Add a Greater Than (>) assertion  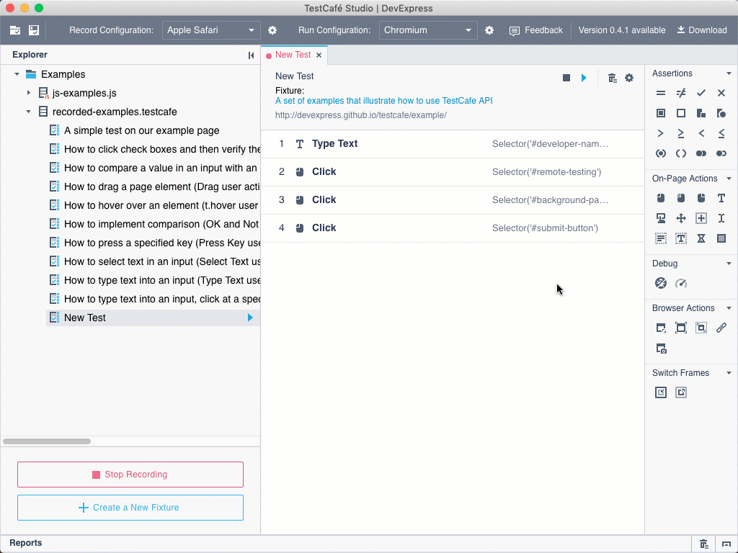(661, 133)
